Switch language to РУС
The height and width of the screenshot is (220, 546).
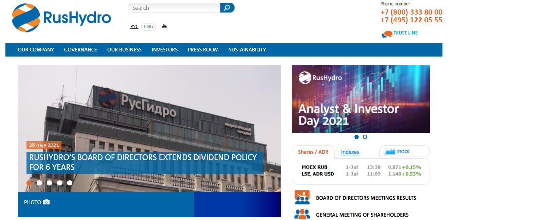[x=134, y=26]
